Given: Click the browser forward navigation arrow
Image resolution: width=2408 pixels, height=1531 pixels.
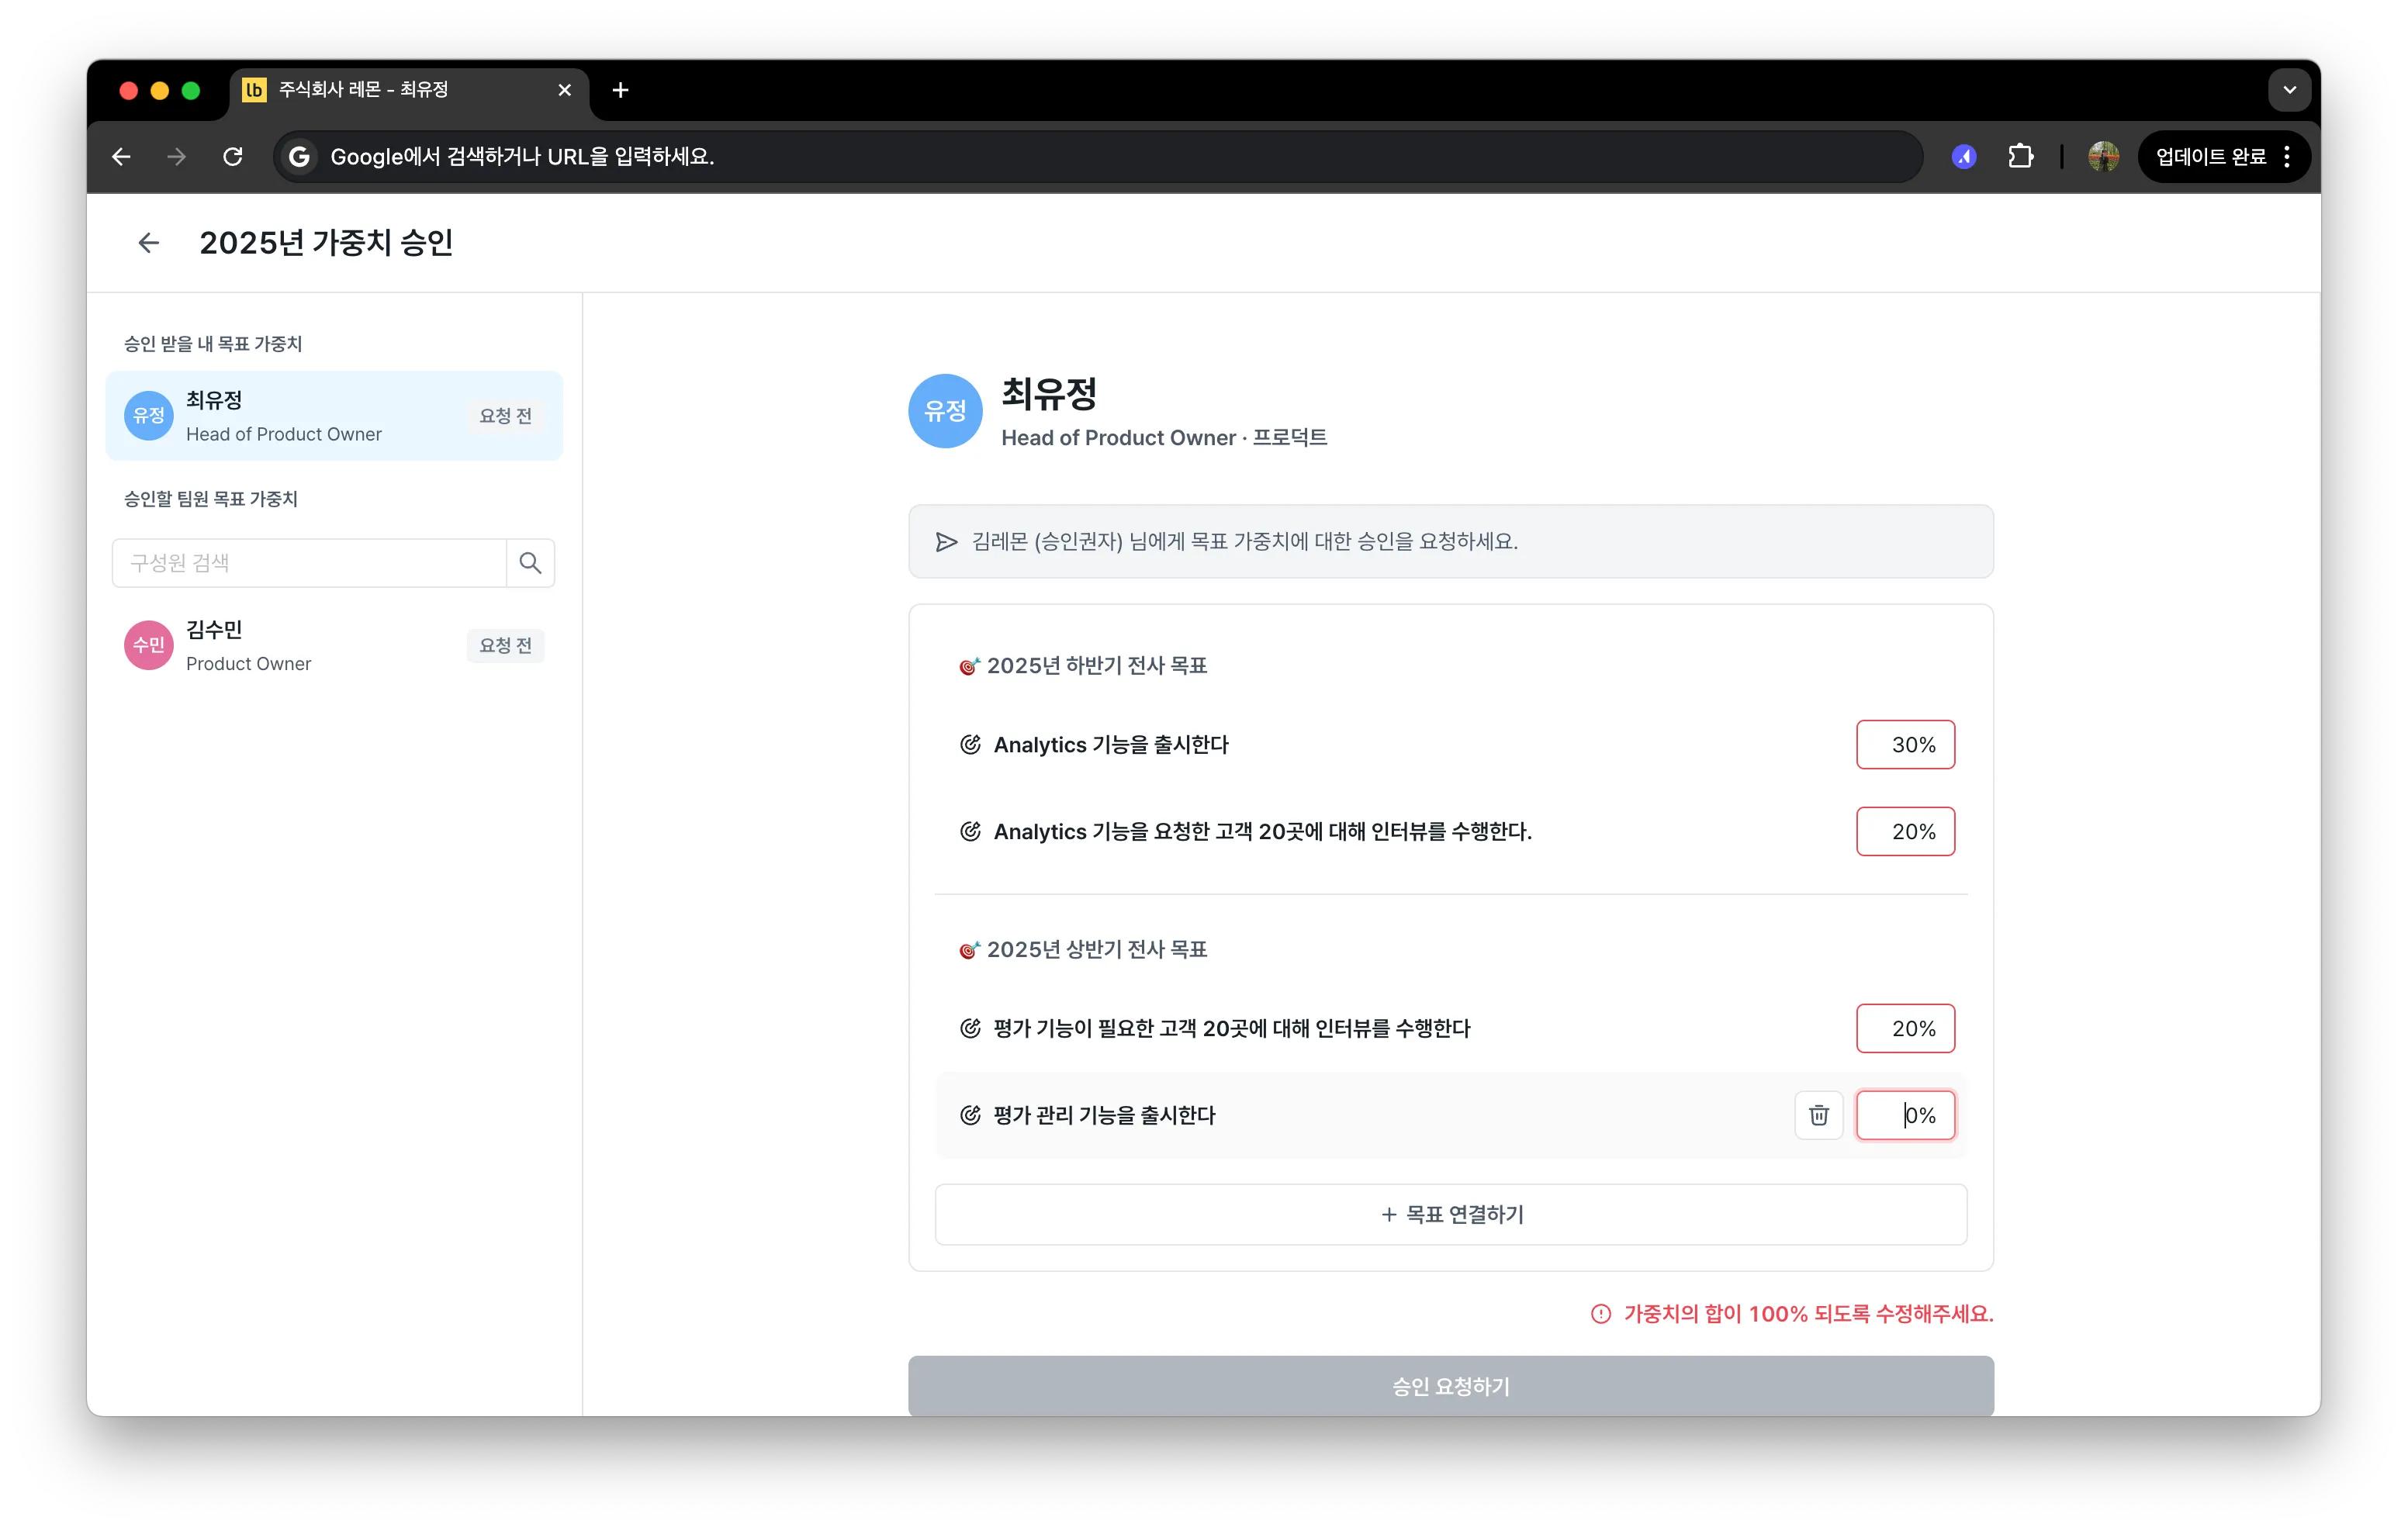Looking at the screenshot, I should 177,157.
